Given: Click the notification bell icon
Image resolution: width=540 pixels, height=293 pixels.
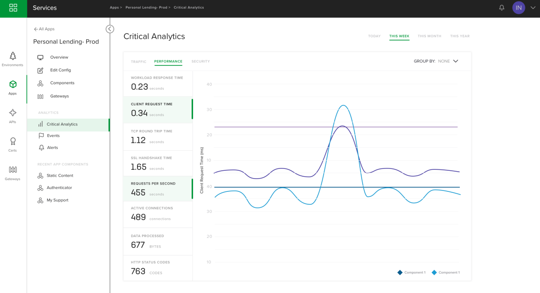Looking at the screenshot, I should click(x=502, y=8).
